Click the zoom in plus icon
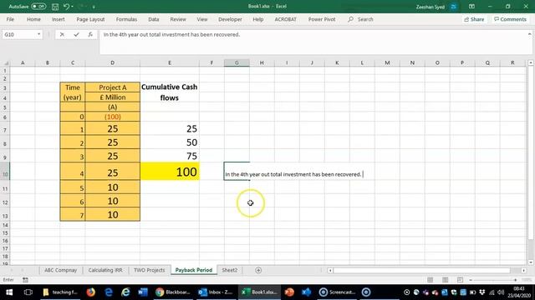535x300 pixels. [x=515, y=280]
